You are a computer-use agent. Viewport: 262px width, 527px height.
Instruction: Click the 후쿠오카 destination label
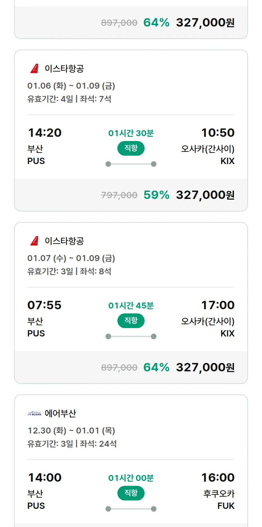point(219,494)
